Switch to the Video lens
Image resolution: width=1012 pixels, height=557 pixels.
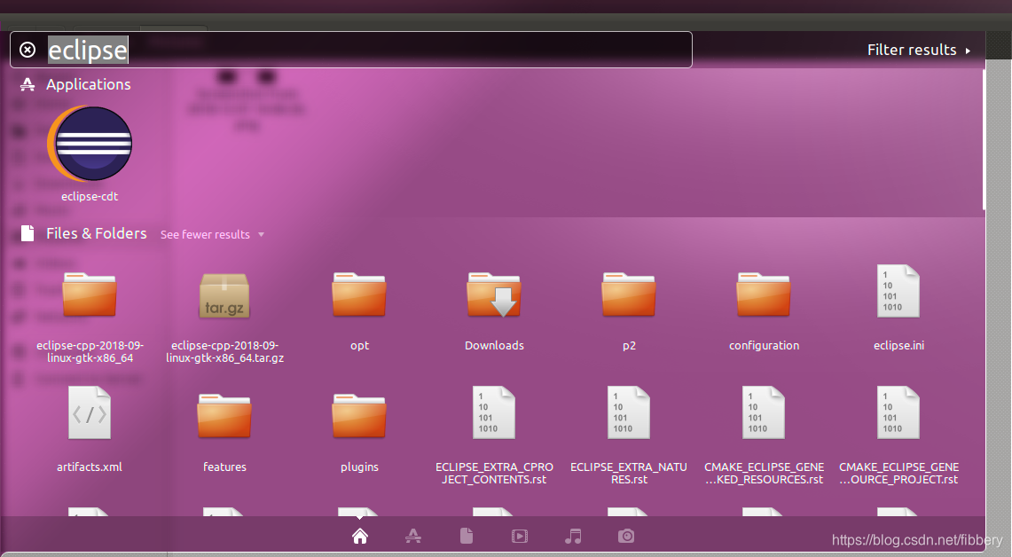tap(520, 536)
